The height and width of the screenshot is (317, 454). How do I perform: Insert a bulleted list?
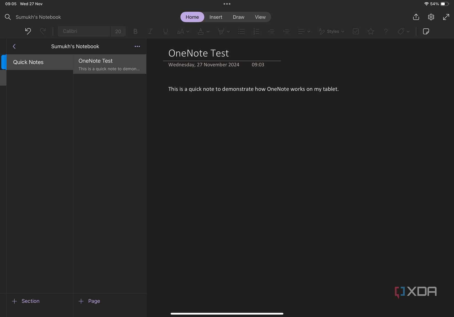coord(241,31)
